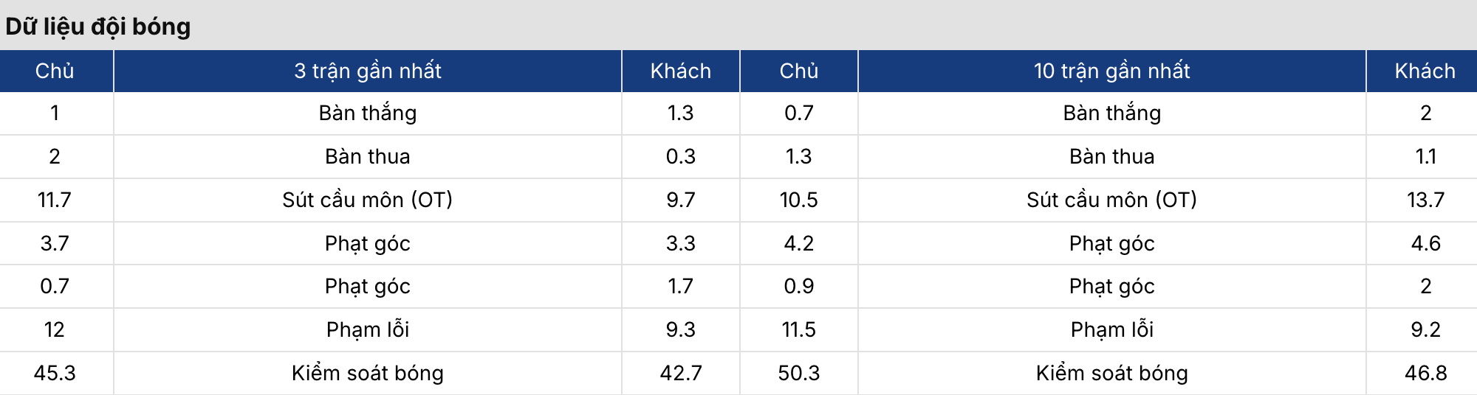Click the shots-on-target value 13.7
This screenshot has width=1477, height=395.
(1425, 200)
